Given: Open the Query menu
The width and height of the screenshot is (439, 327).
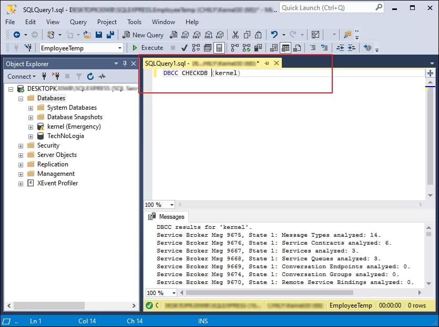Looking at the screenshot, I should pos(78,22).
